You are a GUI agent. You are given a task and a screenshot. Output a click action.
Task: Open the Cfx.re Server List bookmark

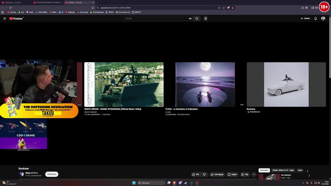(123, 12)
